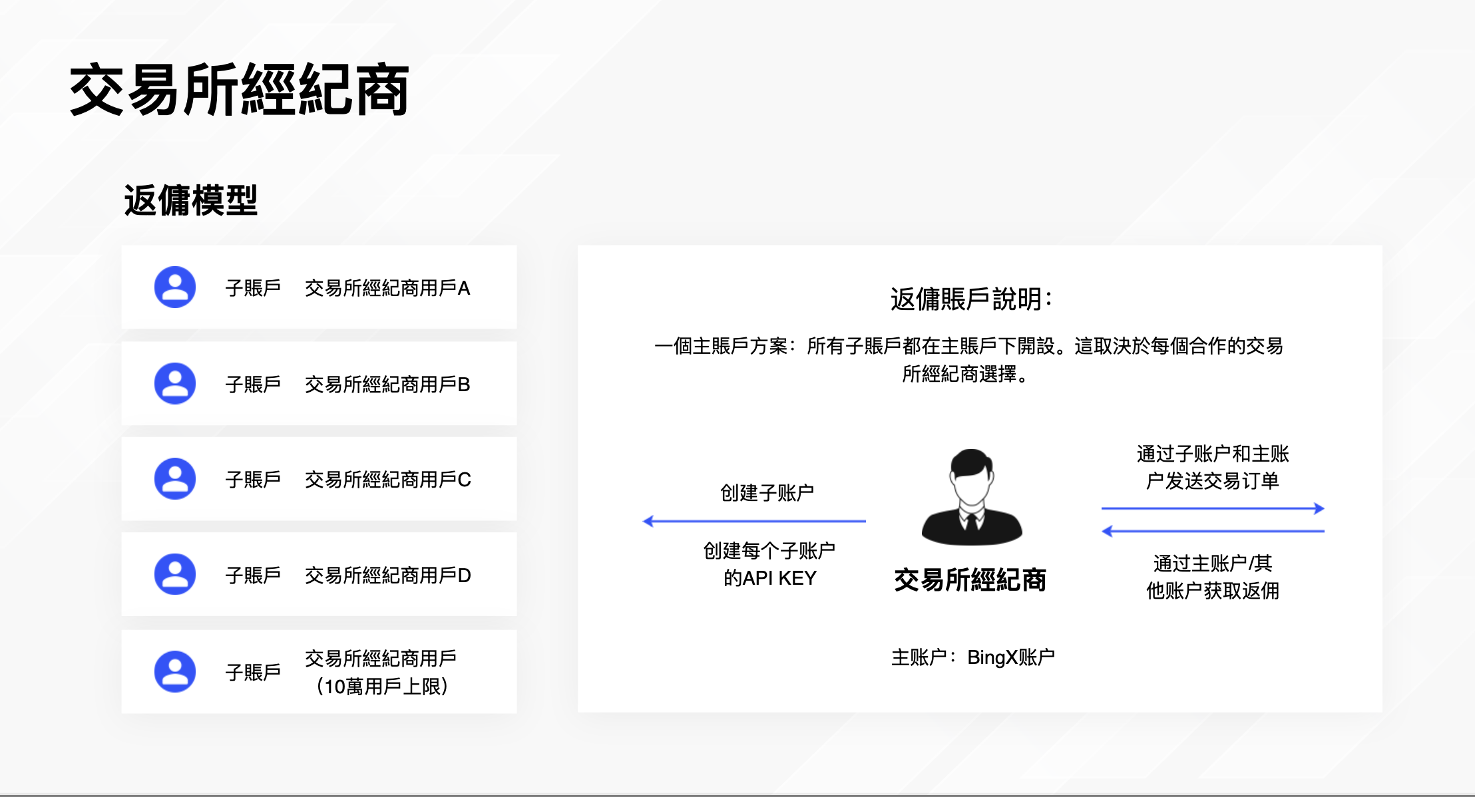Click the left-pointing arrow under 创建子账户

(754, 521)
